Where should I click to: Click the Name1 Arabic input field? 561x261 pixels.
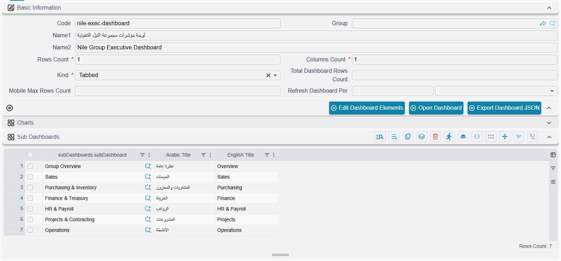[316, 36]
